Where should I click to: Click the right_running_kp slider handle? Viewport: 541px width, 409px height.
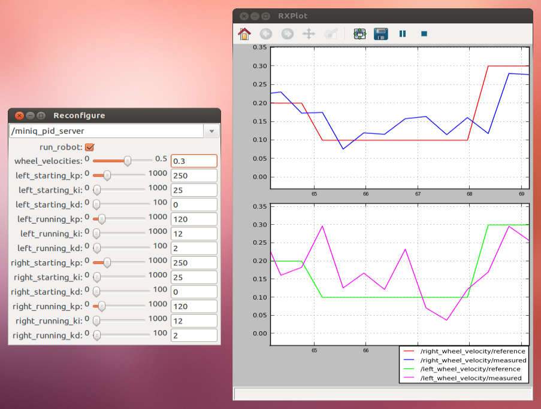click(x=101, y=306)
